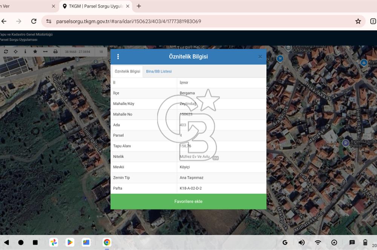Switch to Bina/BB Listesi tab
Viewport: 377px width, 250px height.
tap(159, 72)
